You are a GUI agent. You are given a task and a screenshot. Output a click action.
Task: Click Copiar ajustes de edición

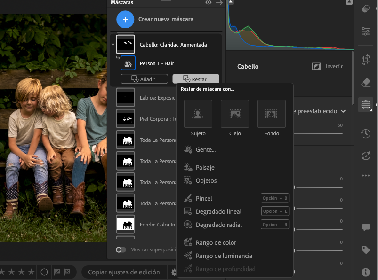(124, 272)
